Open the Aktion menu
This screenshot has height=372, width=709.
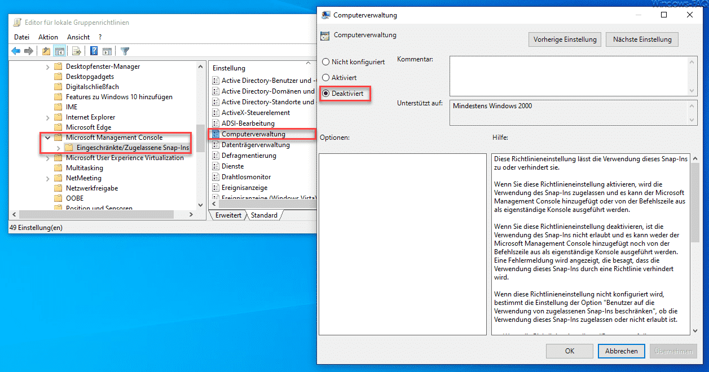point(49,37)
